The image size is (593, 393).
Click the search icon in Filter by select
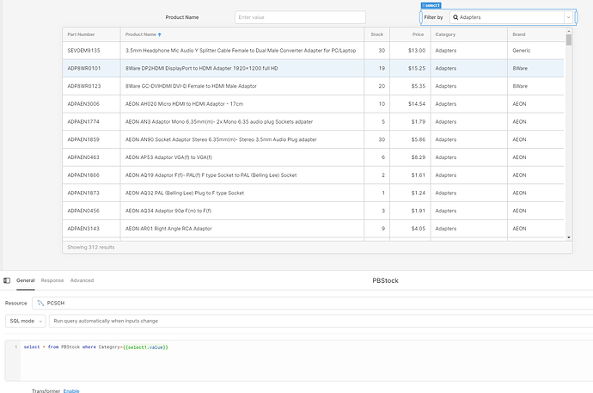click(455, 17)
